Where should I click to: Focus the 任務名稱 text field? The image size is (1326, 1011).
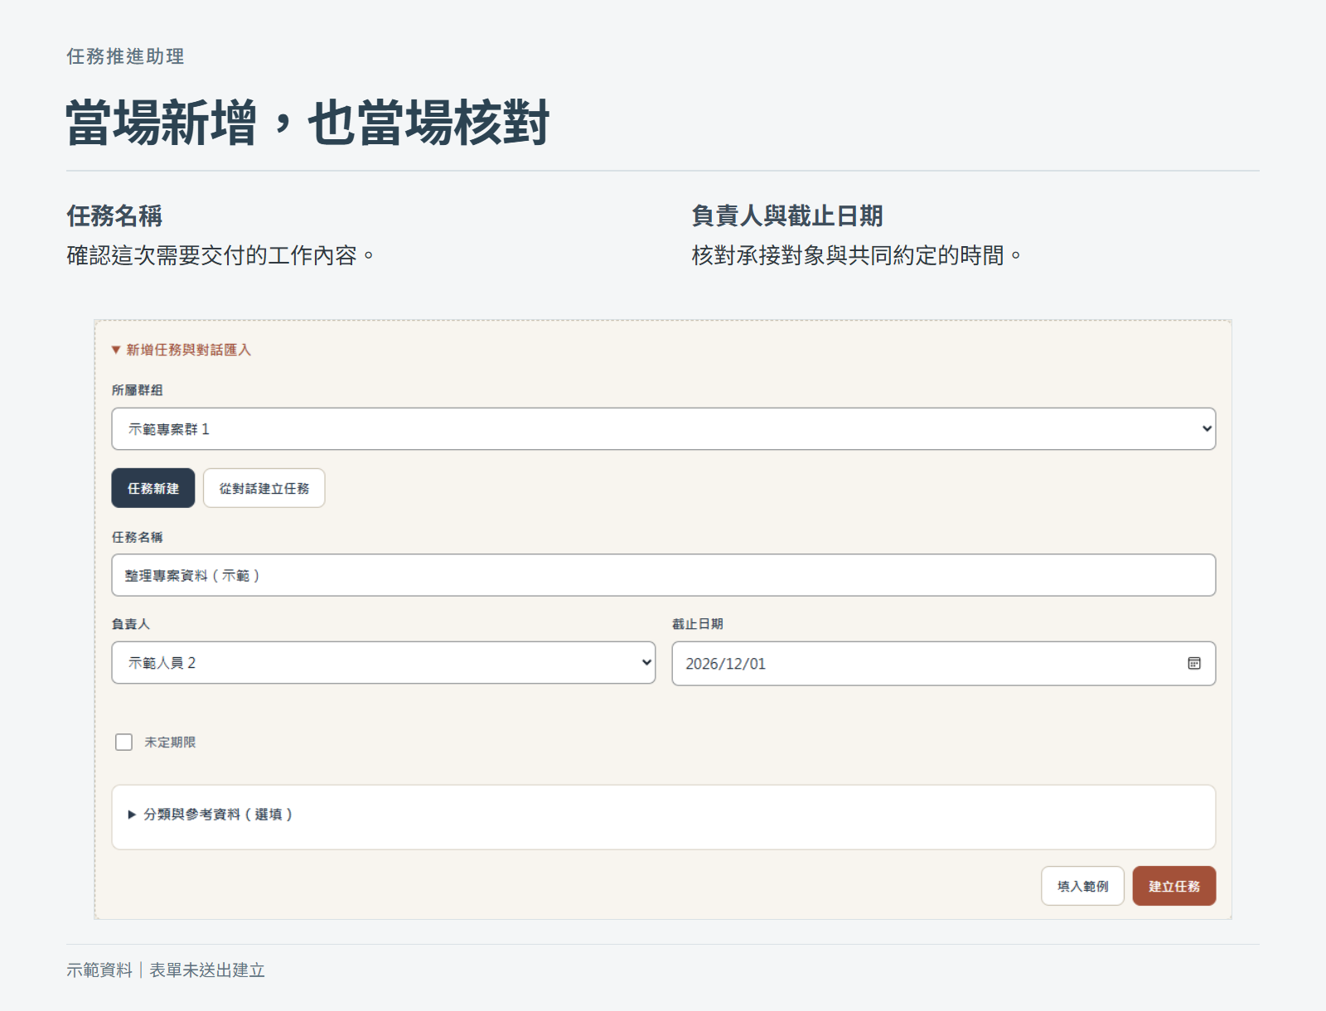pyautogui.click(x=664, y=575)
